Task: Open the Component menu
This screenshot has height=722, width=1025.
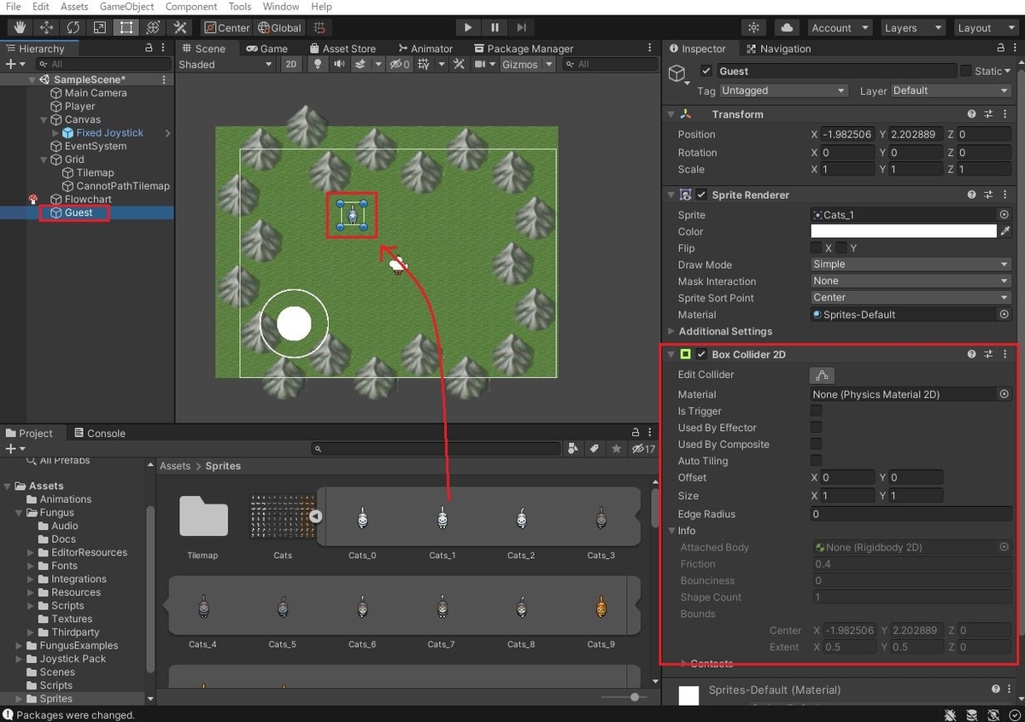Action: (191, 7)
